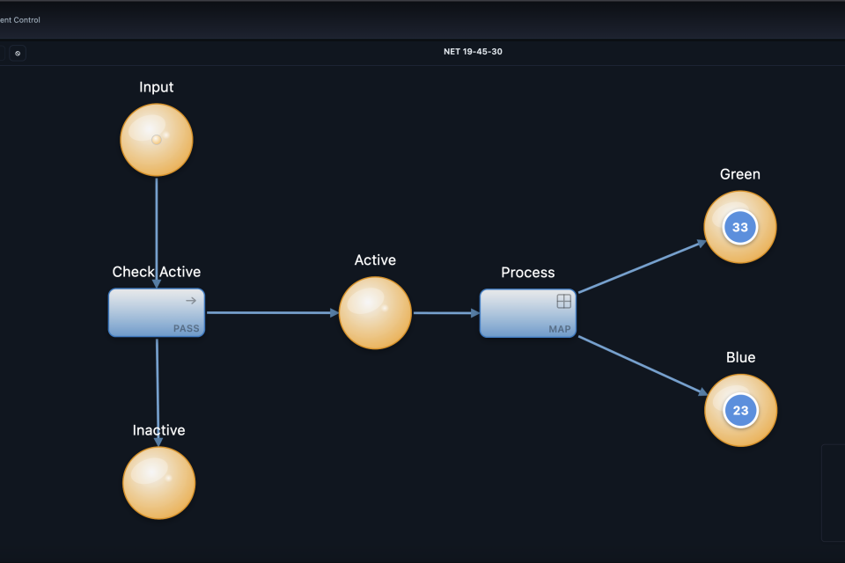Select the Active place circle
Screen dimensions: 845x563
click(x=375, y=313)
